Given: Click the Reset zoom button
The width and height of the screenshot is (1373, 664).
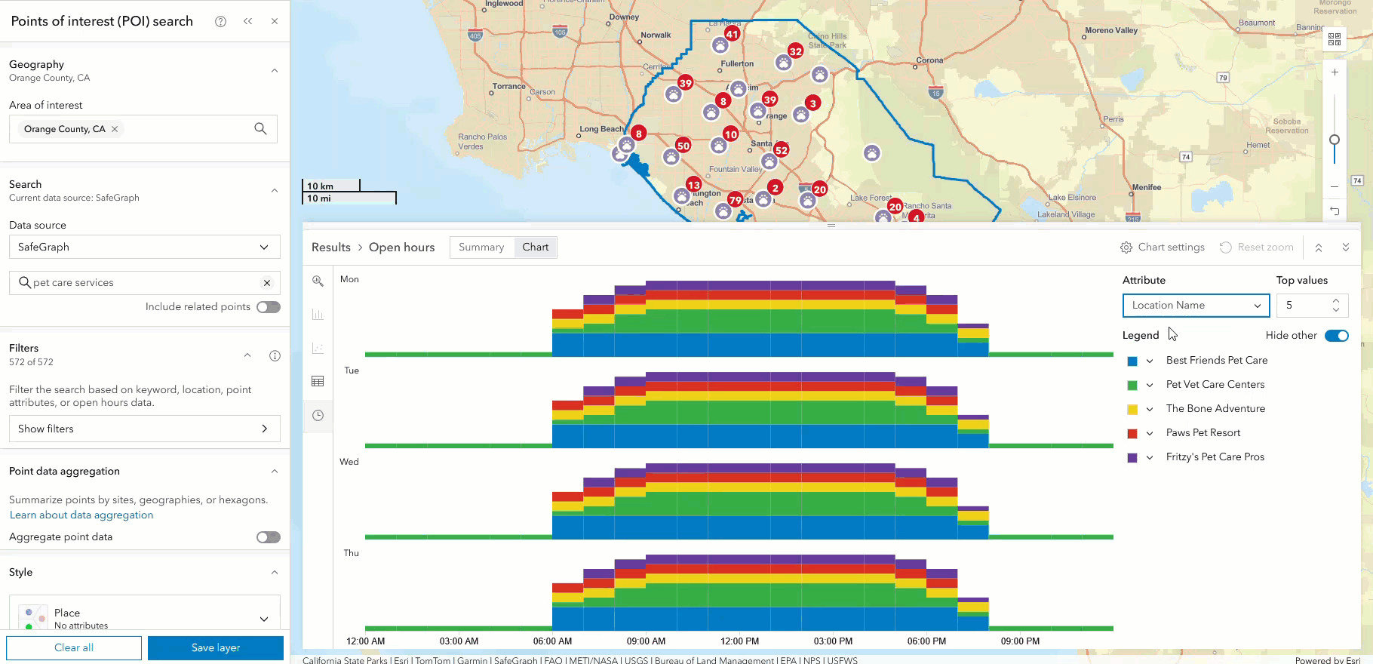Looking at the screenshot, I should 1257,247.
